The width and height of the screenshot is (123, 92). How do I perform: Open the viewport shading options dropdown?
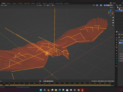click(114, 5)
